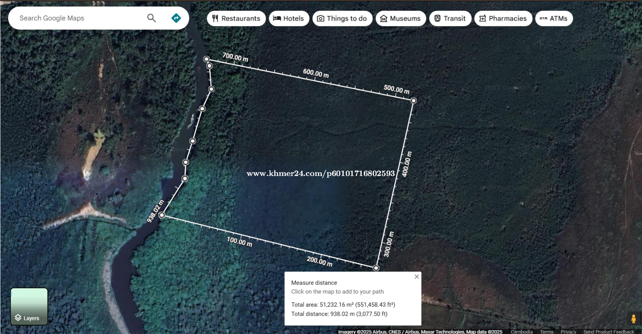
Task: Close the Measure distance popup
Action: pos(416,277)
